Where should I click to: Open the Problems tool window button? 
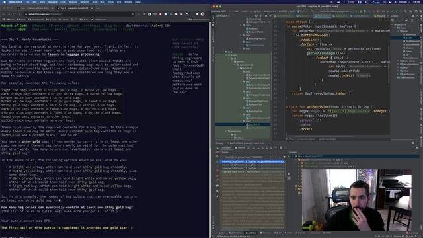[x=236, y=233]
